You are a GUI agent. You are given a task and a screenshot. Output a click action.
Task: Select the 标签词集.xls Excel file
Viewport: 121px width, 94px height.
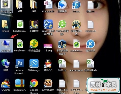click(x=90, y=63)
